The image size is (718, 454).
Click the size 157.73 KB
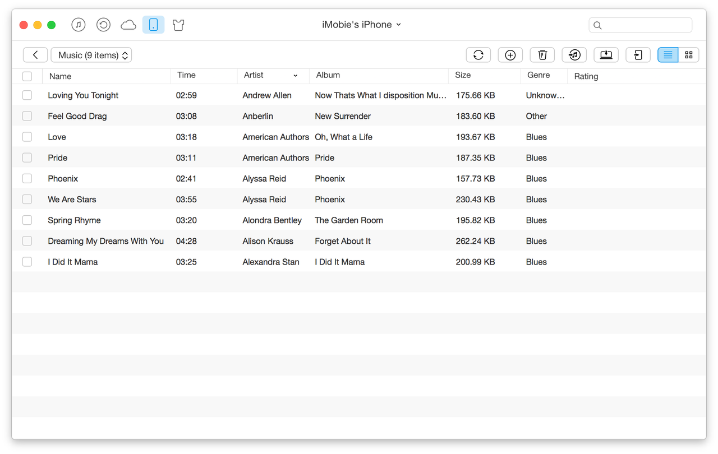coord(476,178)
